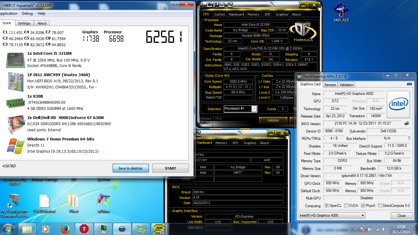Switch to the Validation tab in GPU-Z

(x=346, y=85)
